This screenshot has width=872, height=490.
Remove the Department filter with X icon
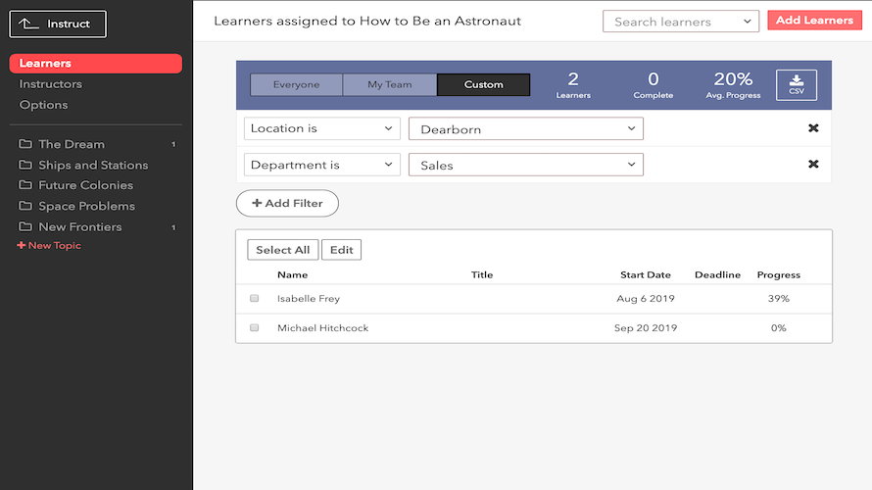(x=813, y=165)
